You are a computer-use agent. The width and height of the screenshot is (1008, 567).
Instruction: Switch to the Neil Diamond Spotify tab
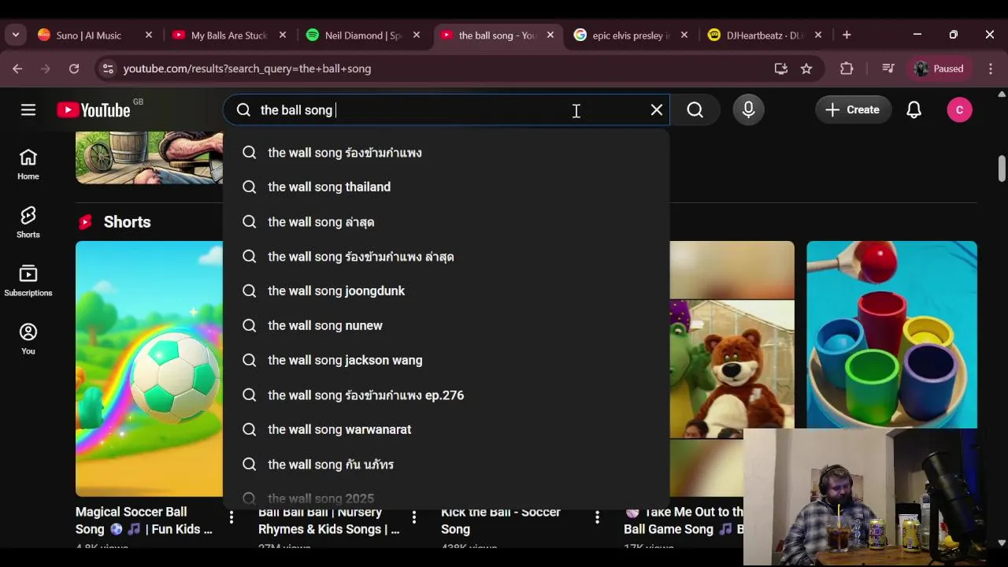point(362,35)
